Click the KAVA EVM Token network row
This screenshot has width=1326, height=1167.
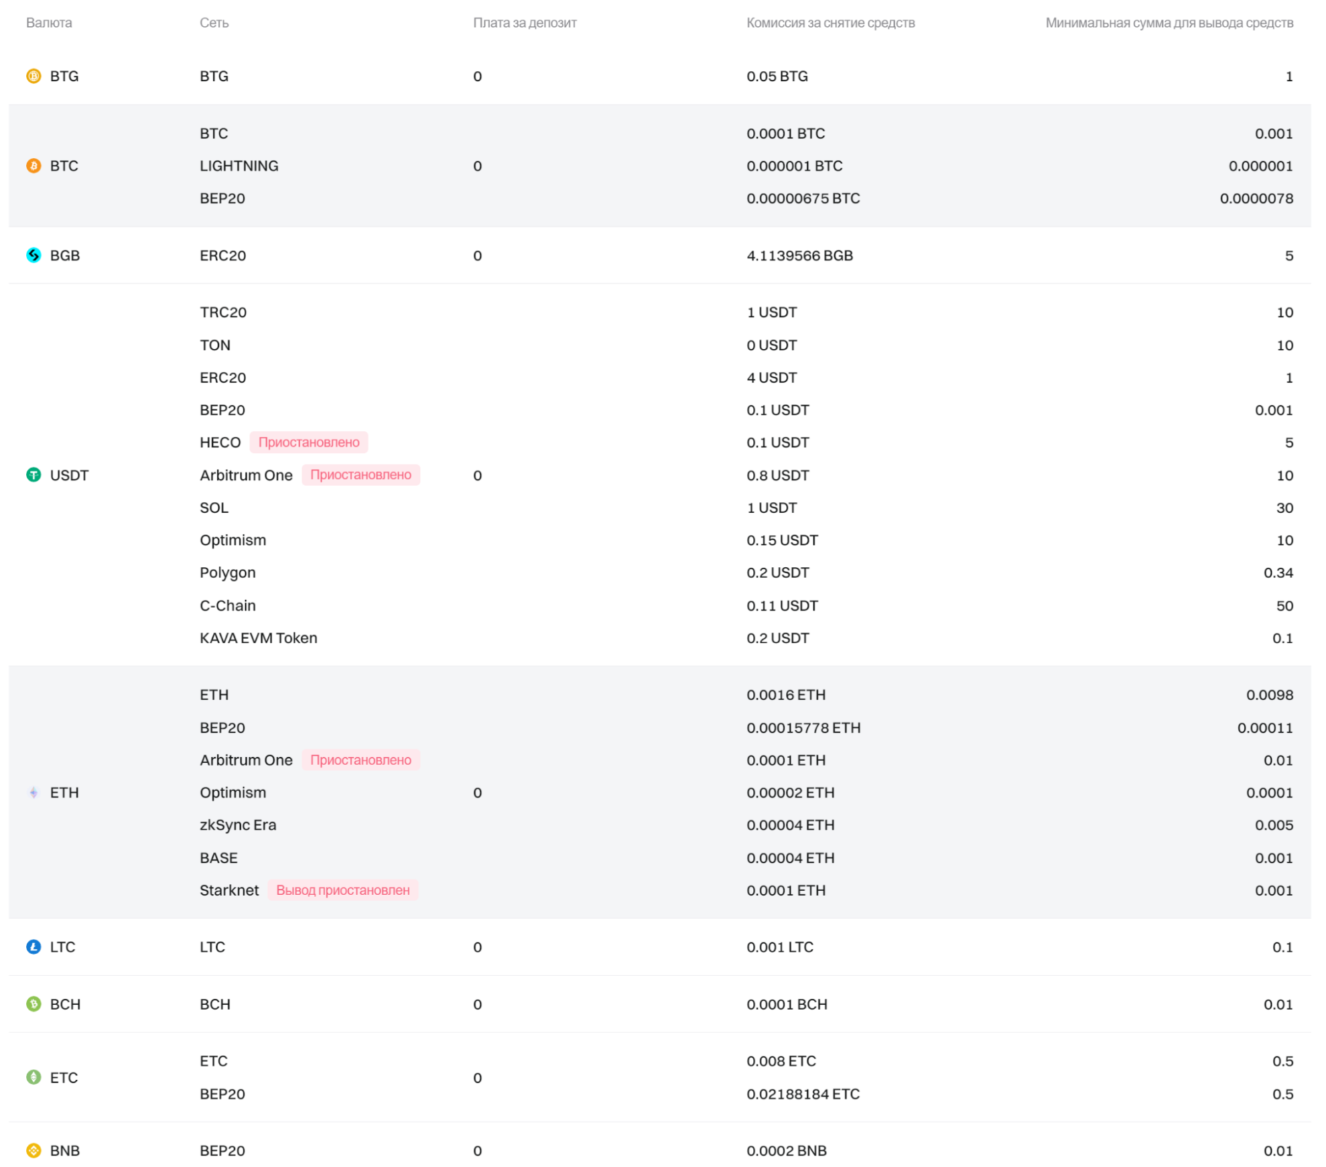tap(258, 638)
